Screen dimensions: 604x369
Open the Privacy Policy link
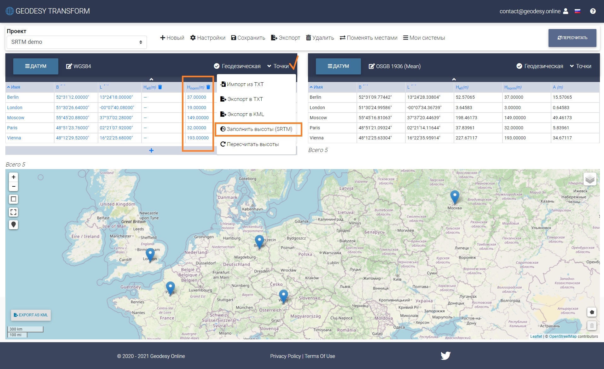pyautogui.click(x=285, y=356)
